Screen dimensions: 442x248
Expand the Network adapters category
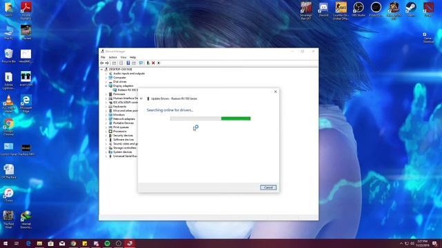point(106,119)
